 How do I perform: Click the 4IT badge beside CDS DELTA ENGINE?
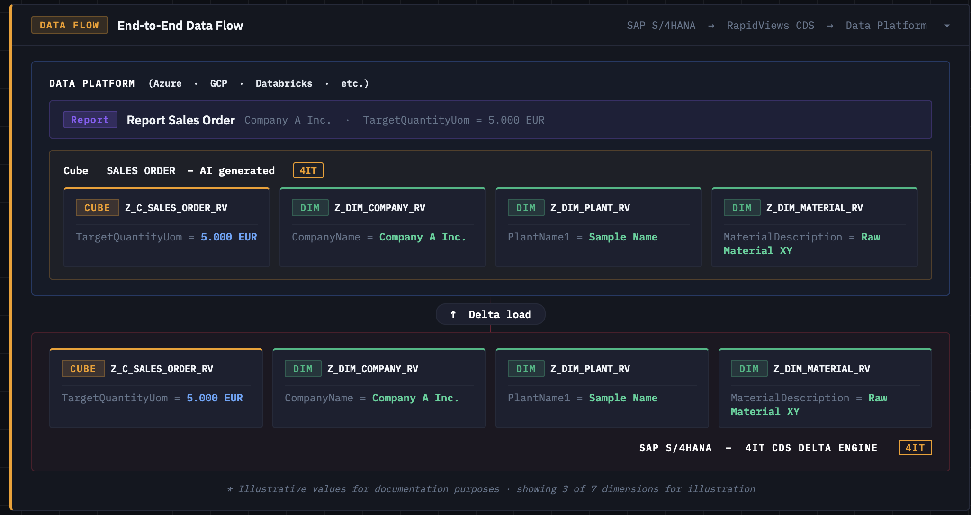(916, 447)
